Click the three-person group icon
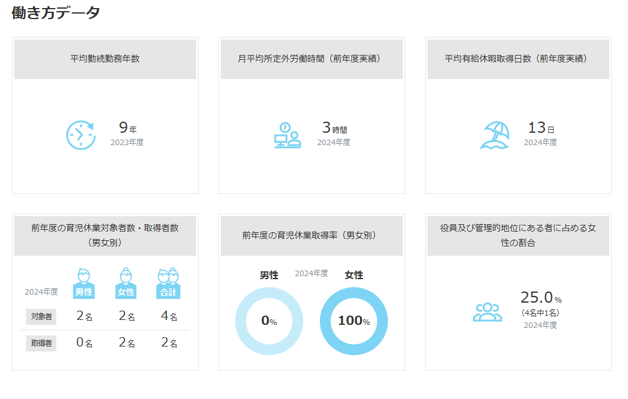This screenshot has height=399, width=628. (x=488, y=312)
